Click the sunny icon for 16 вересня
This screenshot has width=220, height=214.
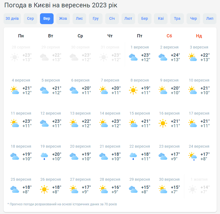[163, 123]
